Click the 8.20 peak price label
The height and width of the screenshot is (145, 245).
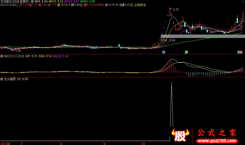point(176,10)
